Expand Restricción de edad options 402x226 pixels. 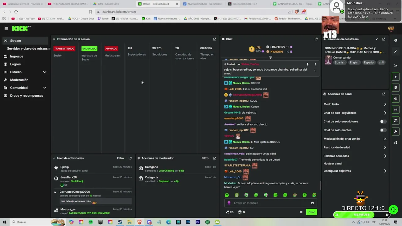tap(385, 148)
